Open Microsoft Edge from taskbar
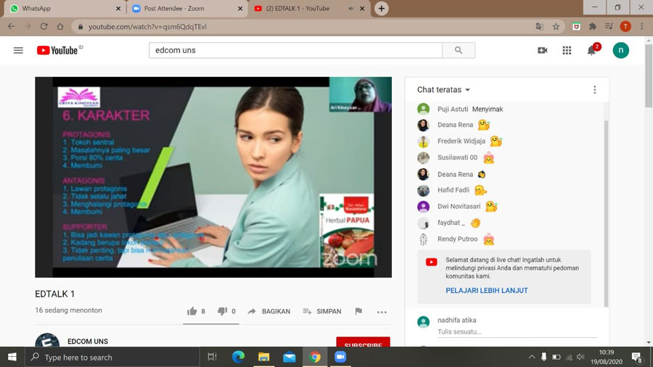This screenshot has height=367, width=653. pos(238,357)
